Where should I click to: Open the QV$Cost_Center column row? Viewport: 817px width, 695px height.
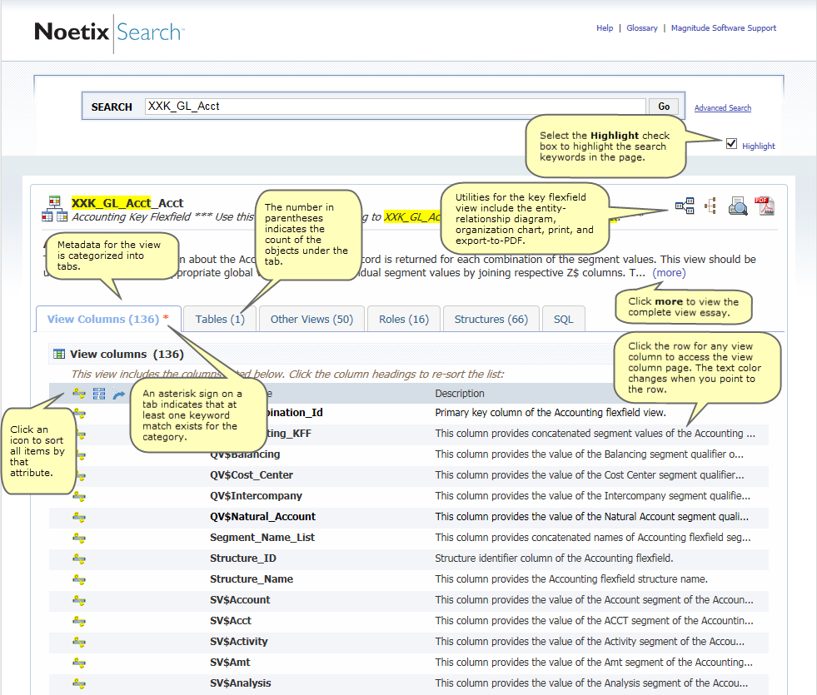408,475
